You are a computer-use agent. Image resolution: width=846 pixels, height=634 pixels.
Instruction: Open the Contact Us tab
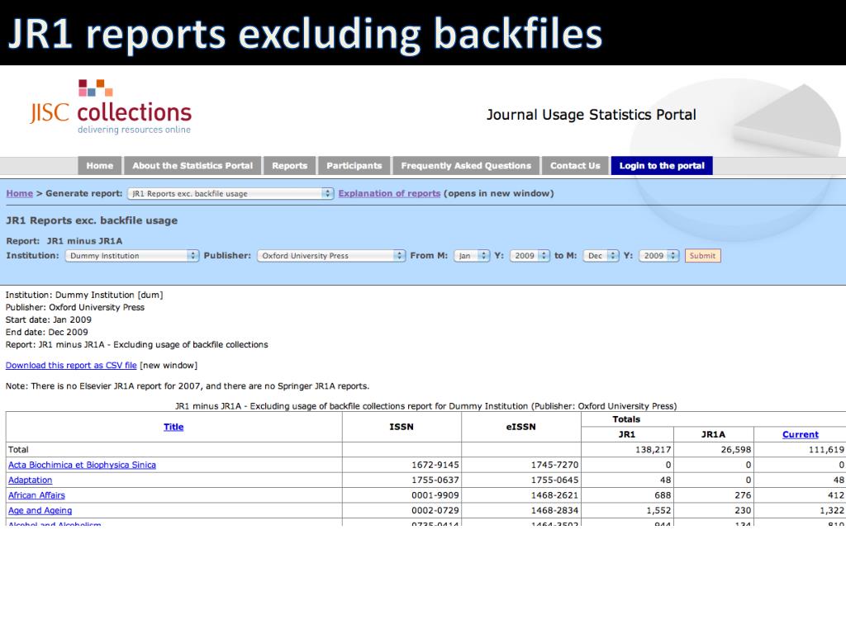[575, 165]
